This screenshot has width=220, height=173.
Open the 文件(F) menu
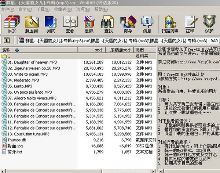(x=7, y=10)
